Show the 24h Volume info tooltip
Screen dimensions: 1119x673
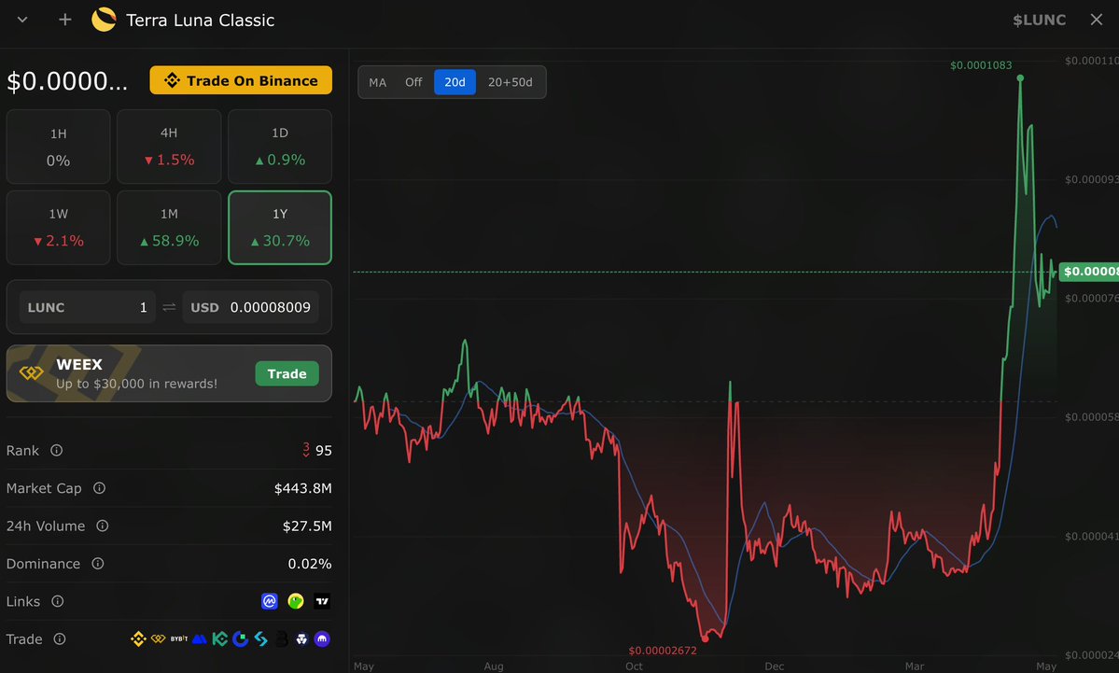point(102,526)
